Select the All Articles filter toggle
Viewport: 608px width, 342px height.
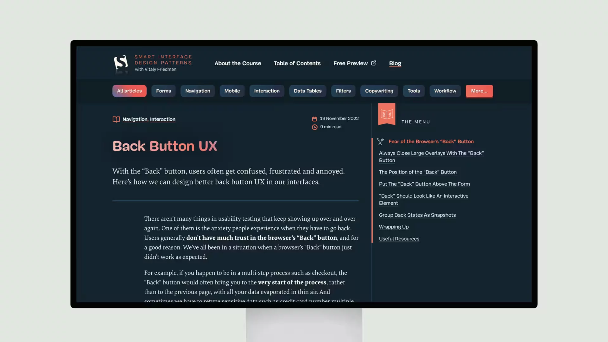click(x=130, y=91)
